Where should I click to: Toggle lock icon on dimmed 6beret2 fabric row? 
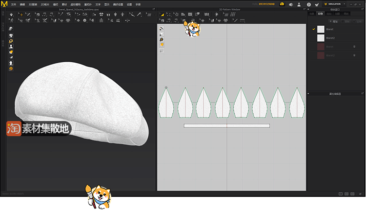pyautogui.click(x=354, y=55)
